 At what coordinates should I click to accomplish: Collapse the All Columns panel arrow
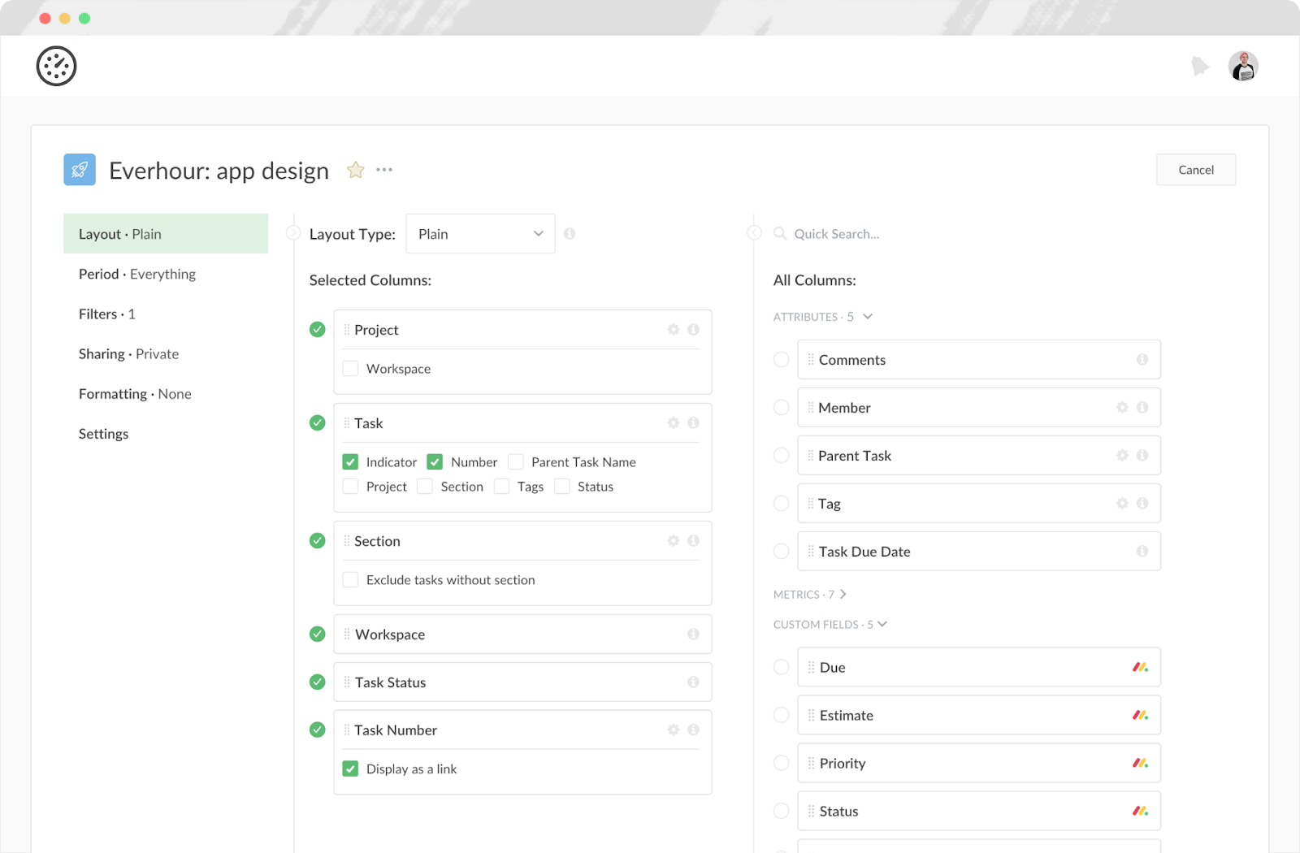754,233
